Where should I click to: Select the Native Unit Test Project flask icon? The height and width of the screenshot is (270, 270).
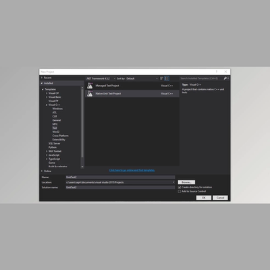point(90,94)
